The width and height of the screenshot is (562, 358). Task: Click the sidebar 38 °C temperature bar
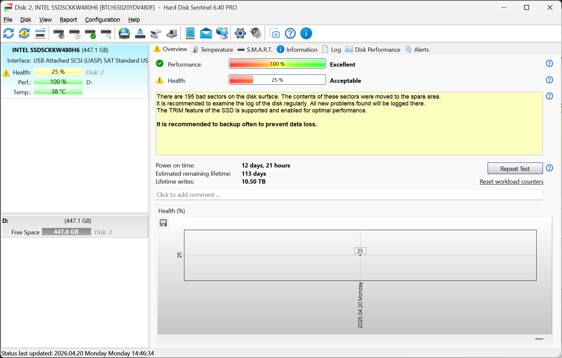point(58,92)
